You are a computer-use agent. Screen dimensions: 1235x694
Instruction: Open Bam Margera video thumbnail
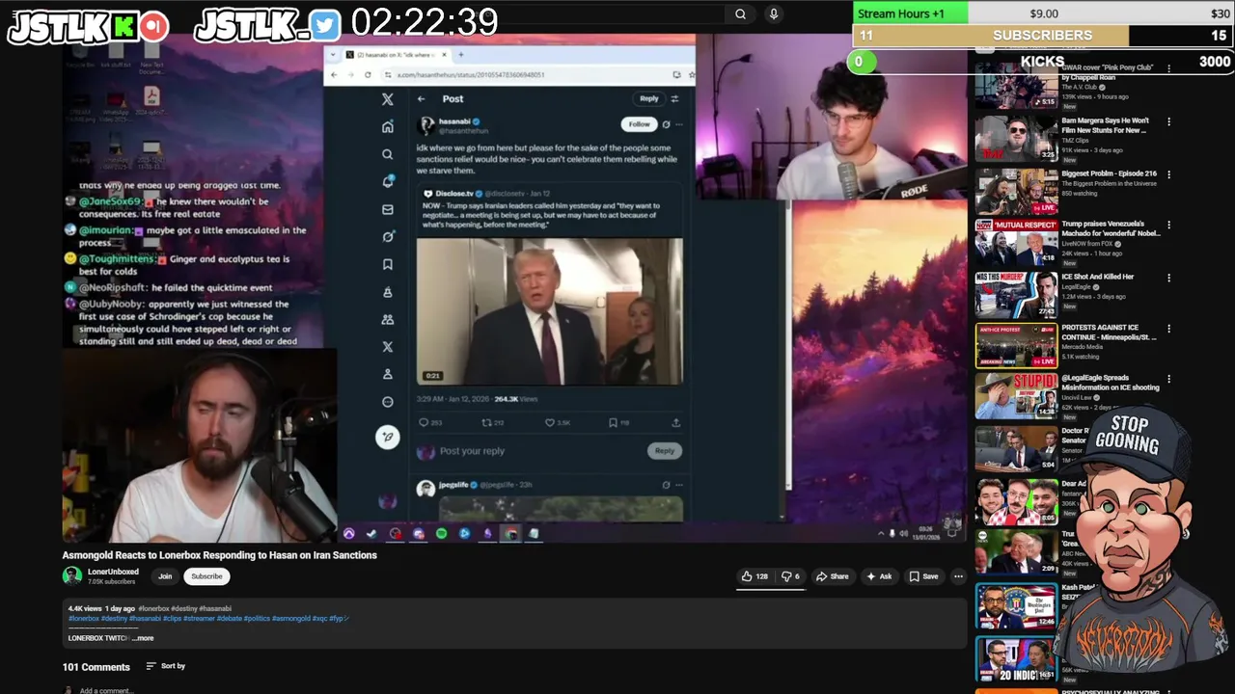point(1016,139)
